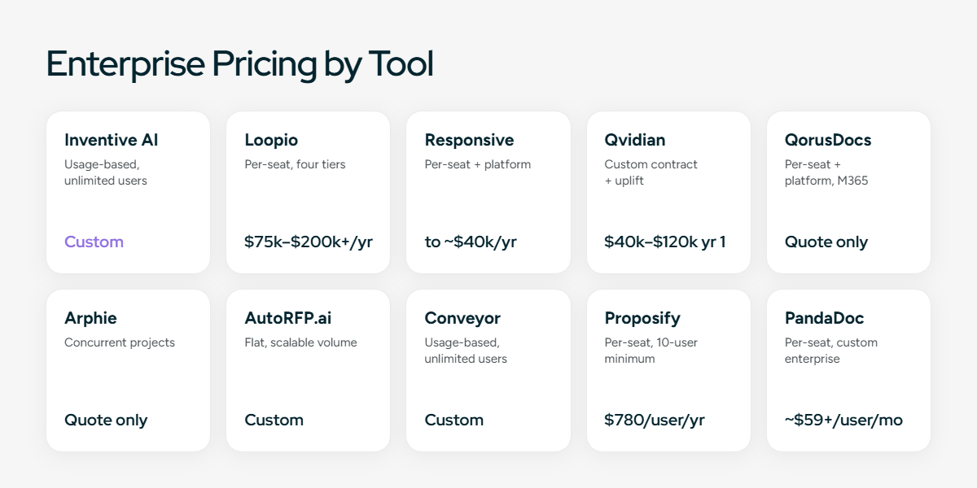Select the Proposify card title
The height and width of the screenshot is (488, 977).
642,319
